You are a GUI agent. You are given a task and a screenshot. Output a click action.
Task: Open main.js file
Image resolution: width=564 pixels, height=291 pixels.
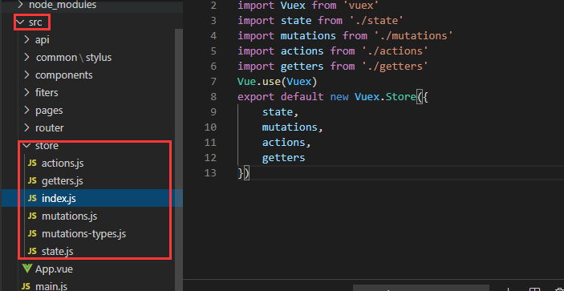pos(51,287)
